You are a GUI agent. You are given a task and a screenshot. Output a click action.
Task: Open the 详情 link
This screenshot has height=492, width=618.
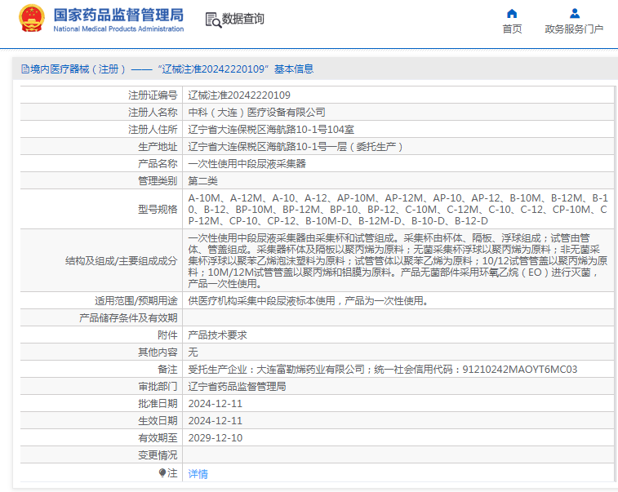198,473
